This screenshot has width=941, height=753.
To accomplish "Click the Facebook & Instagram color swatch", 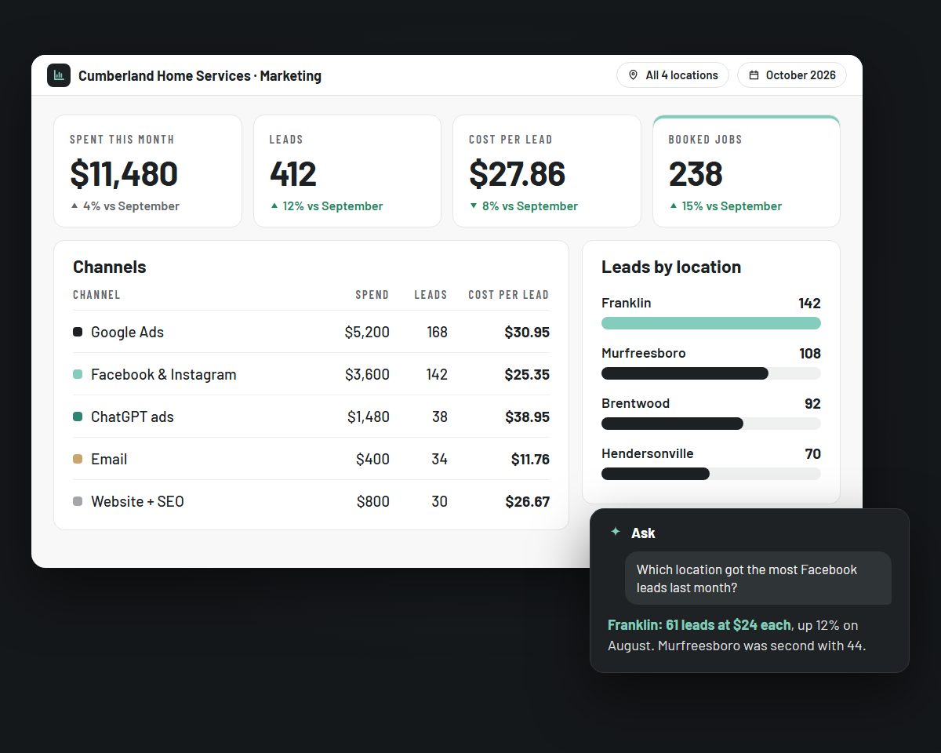I will coord(78,374).
